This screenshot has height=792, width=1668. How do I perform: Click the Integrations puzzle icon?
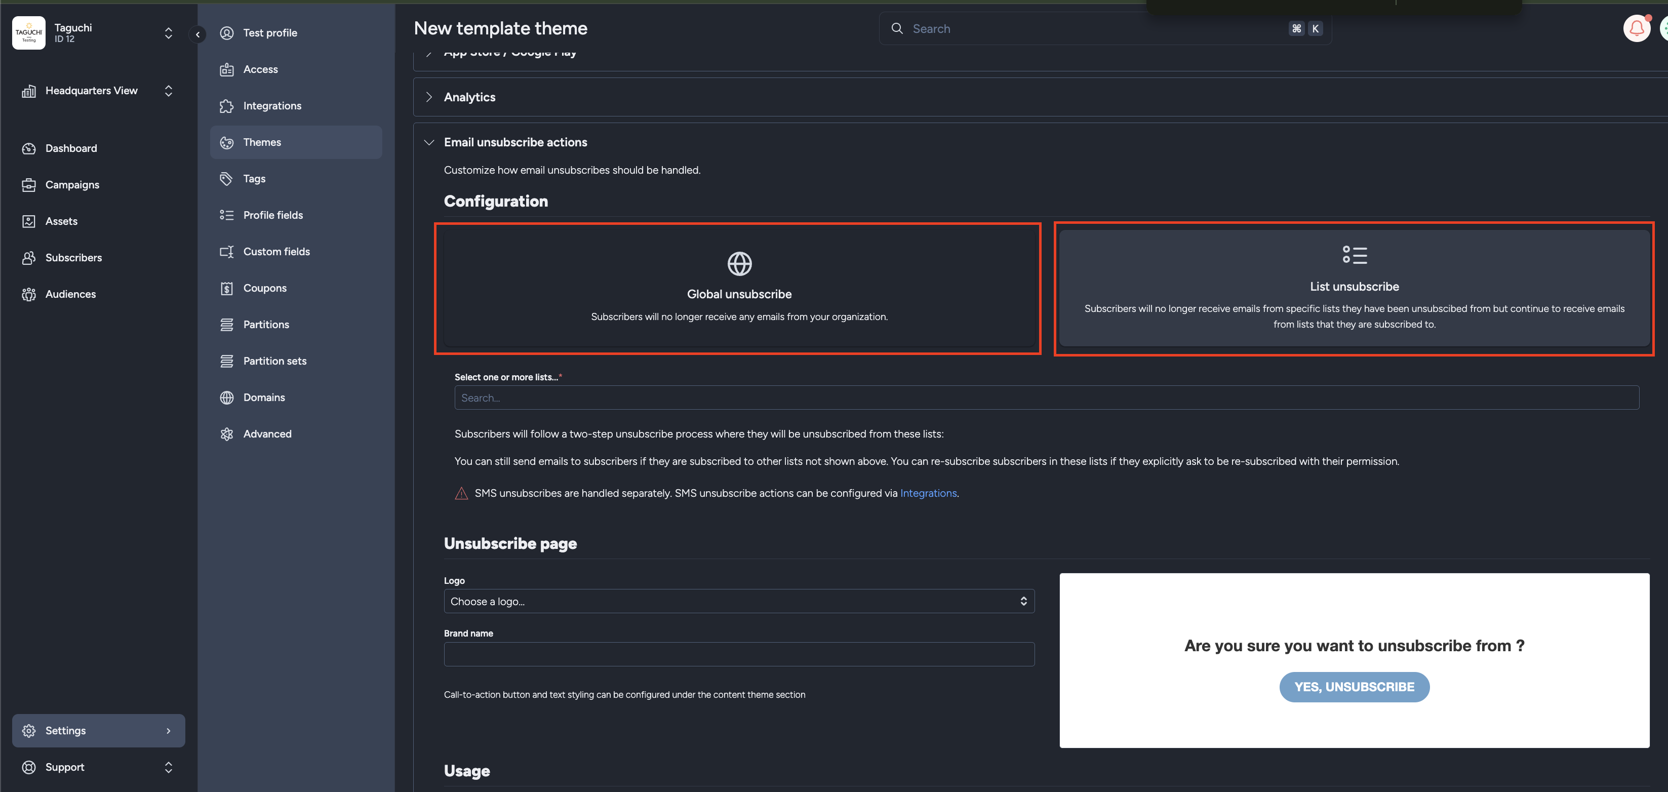coord(227,106)
